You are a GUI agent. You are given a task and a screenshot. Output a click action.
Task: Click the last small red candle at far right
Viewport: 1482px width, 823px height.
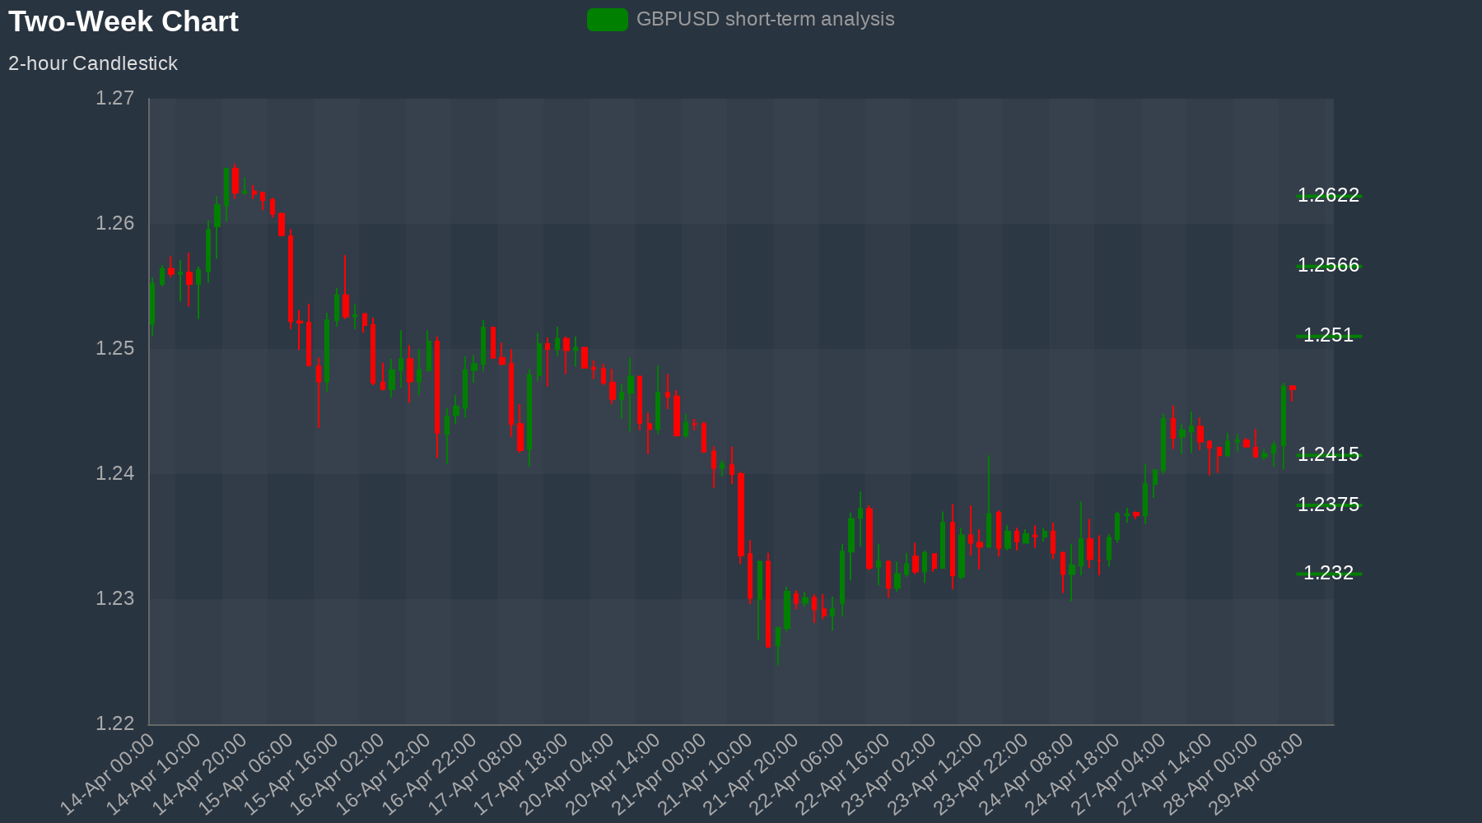point(1293,388)
